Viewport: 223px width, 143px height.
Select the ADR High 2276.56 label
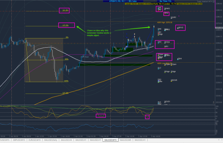[164, 22]
